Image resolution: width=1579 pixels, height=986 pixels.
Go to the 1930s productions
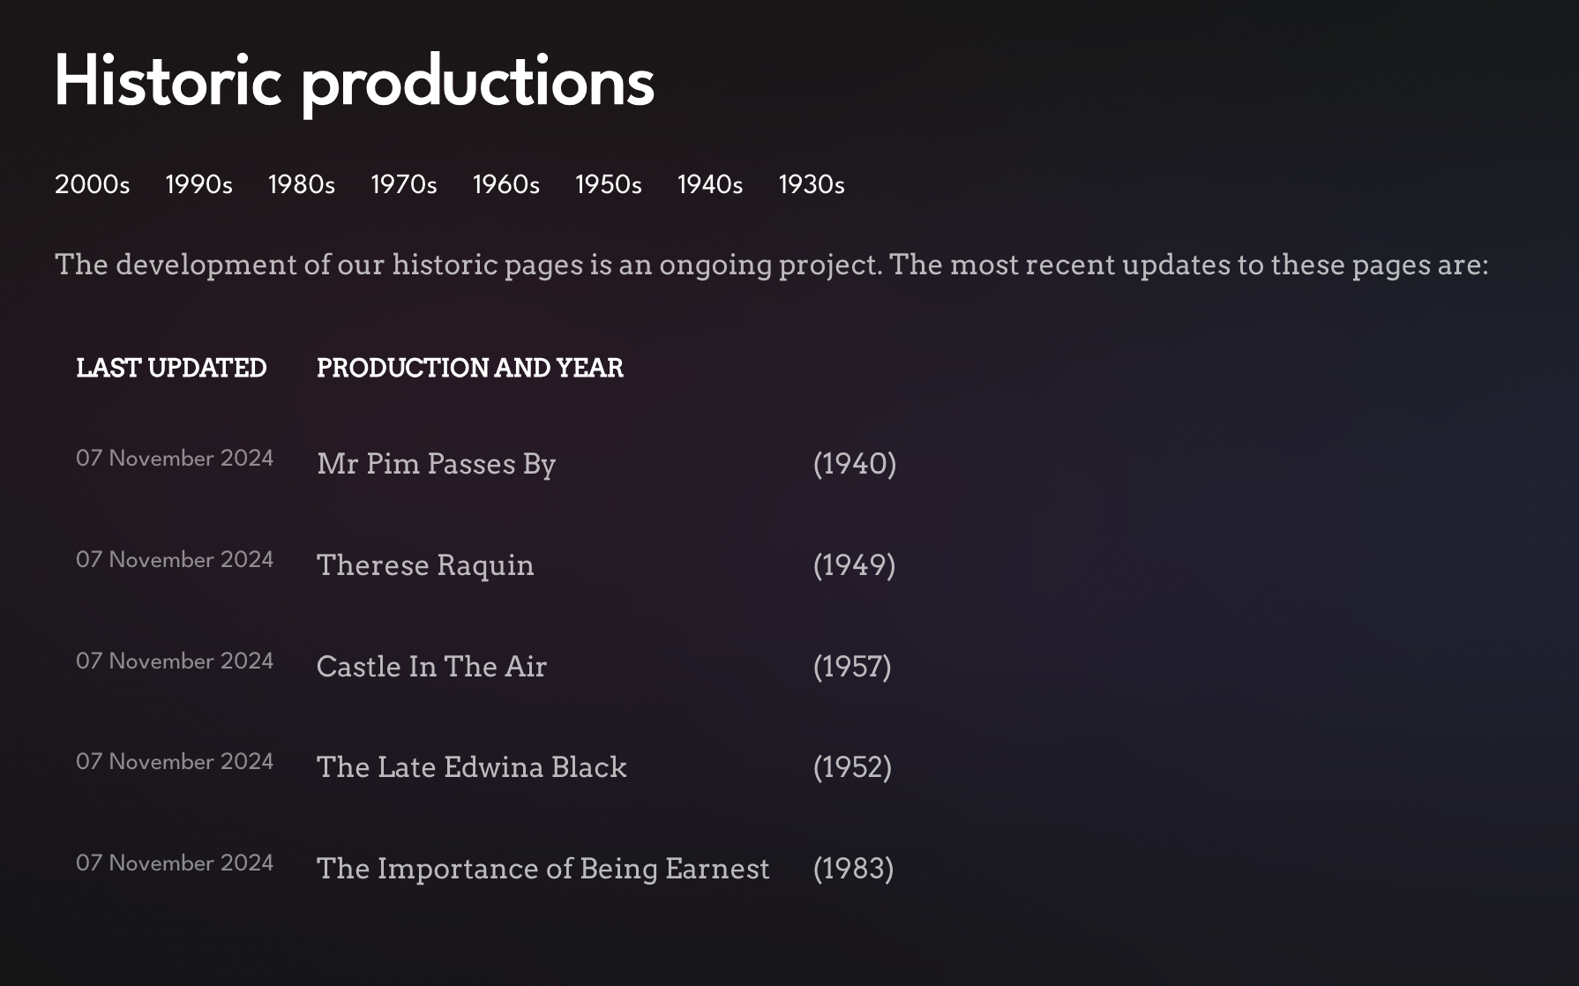(x=811, y=184)
